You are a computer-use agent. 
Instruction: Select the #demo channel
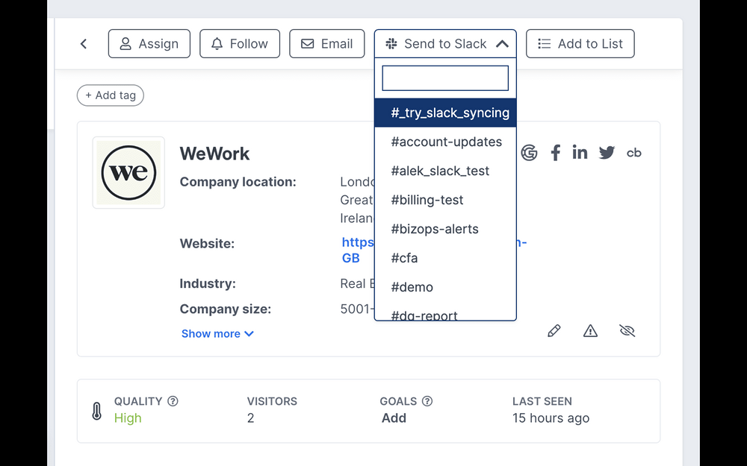tap(445, 287)
